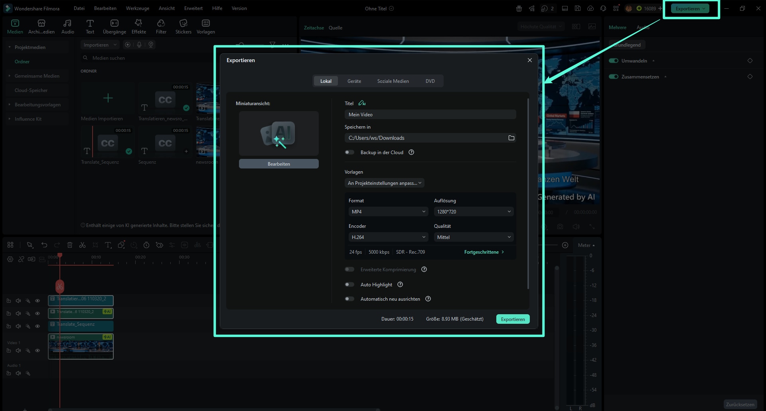Open the MP4 format dropdown
766x411 pixels.
point(388,211)
